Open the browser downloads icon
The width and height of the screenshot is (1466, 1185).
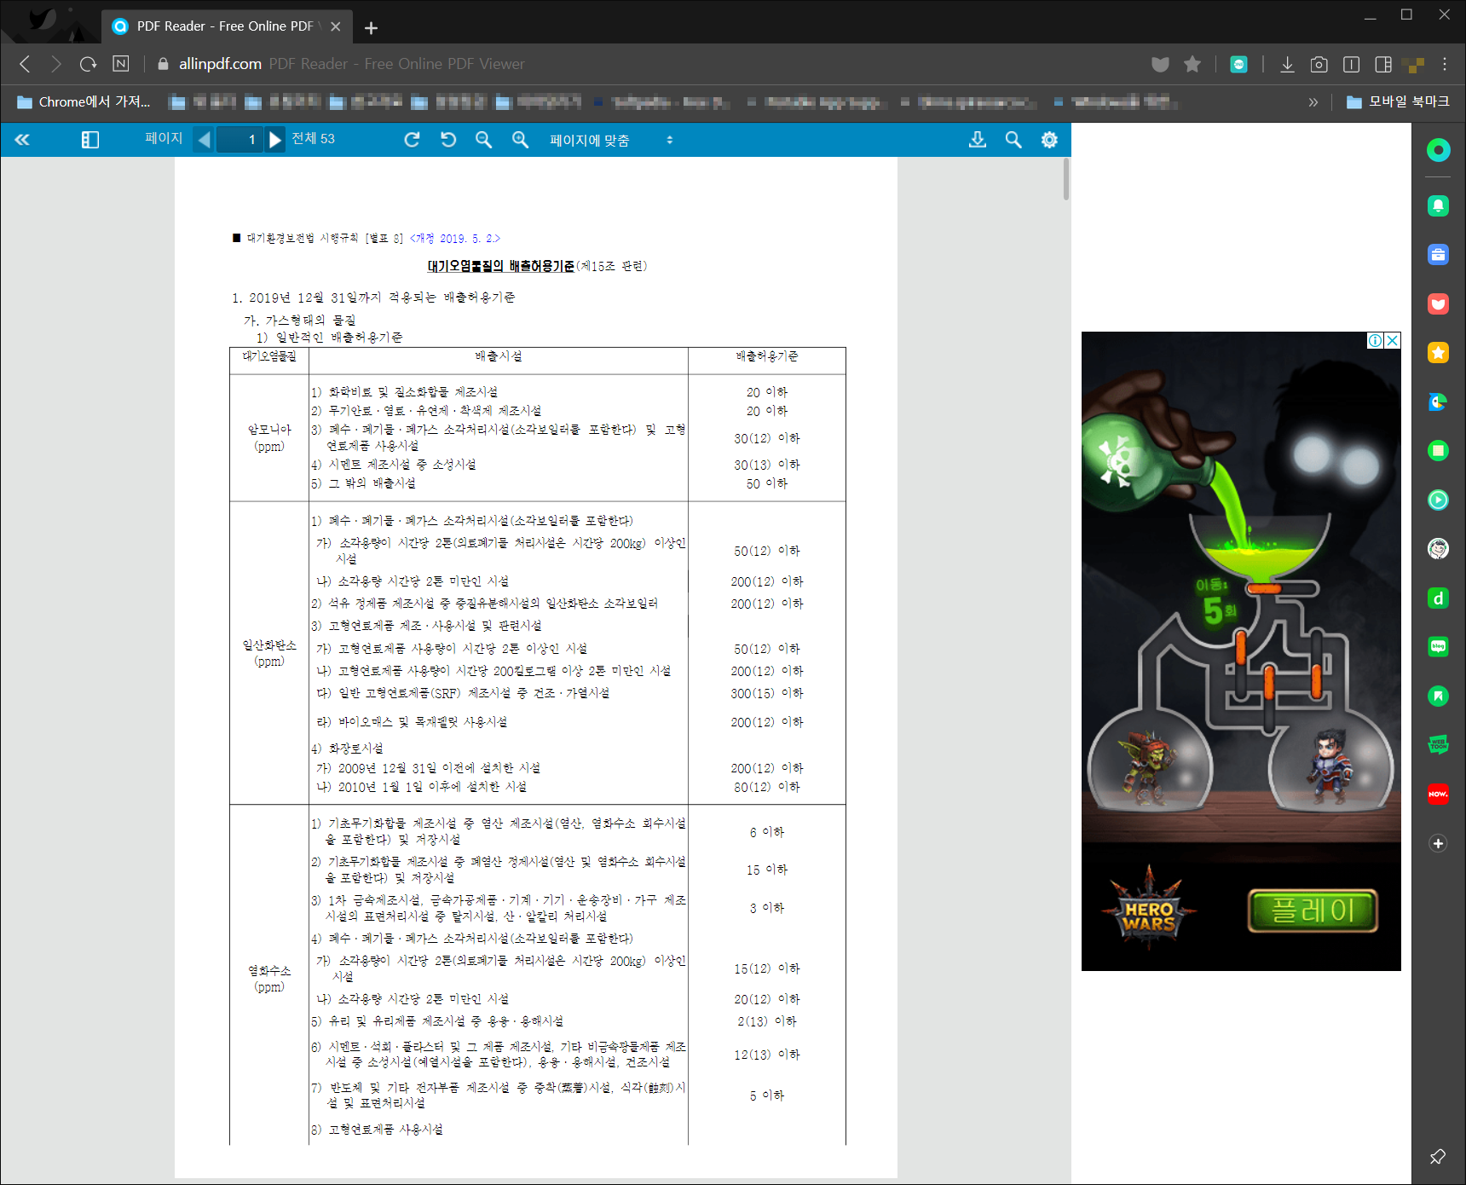coord(1287,64)
